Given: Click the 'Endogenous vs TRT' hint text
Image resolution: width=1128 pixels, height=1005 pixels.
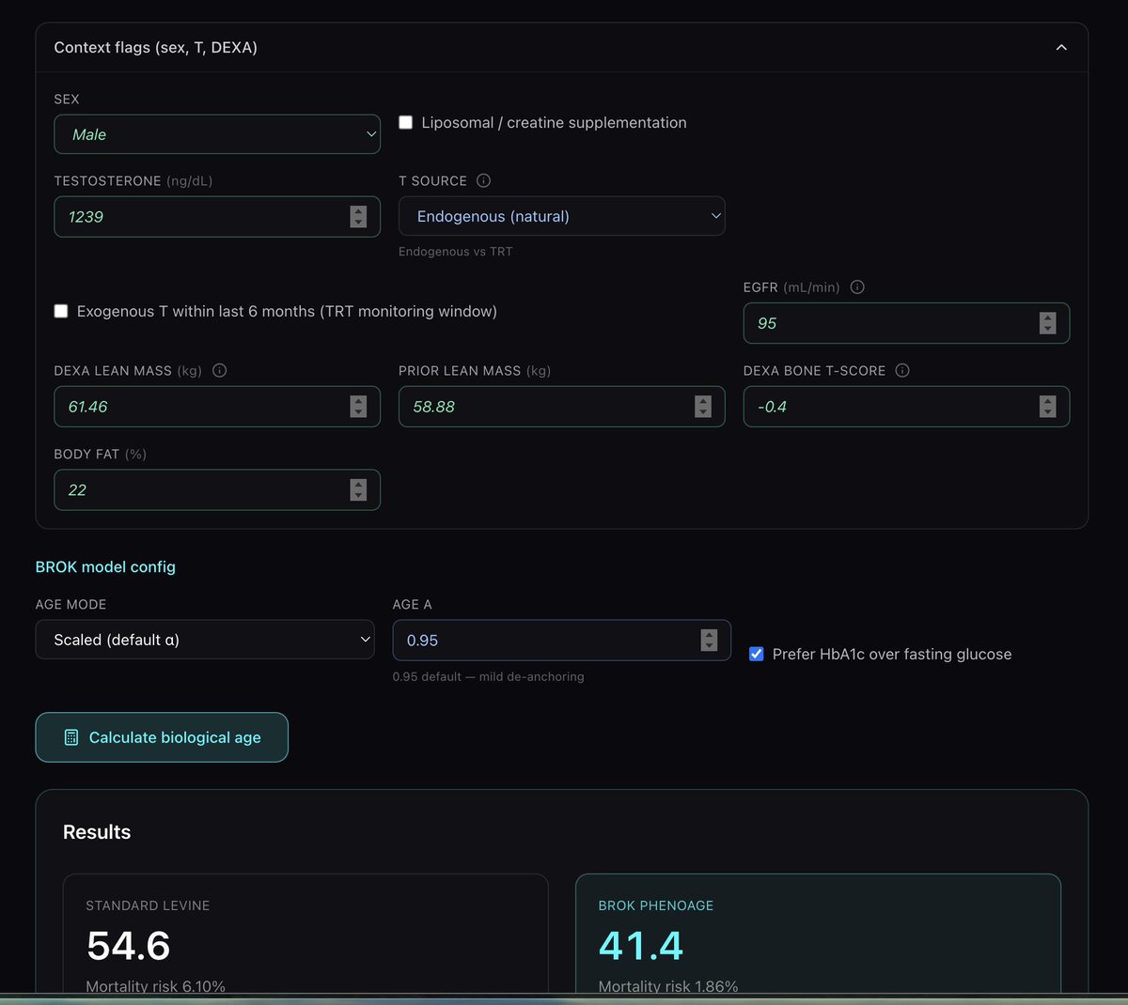Looking at the screenshot, I should coord(456,252).
